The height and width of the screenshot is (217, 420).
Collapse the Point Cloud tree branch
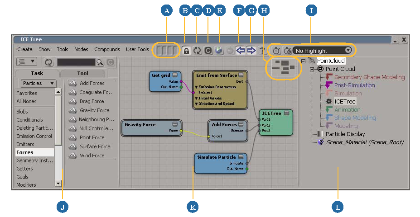click(x=312, y=69)
